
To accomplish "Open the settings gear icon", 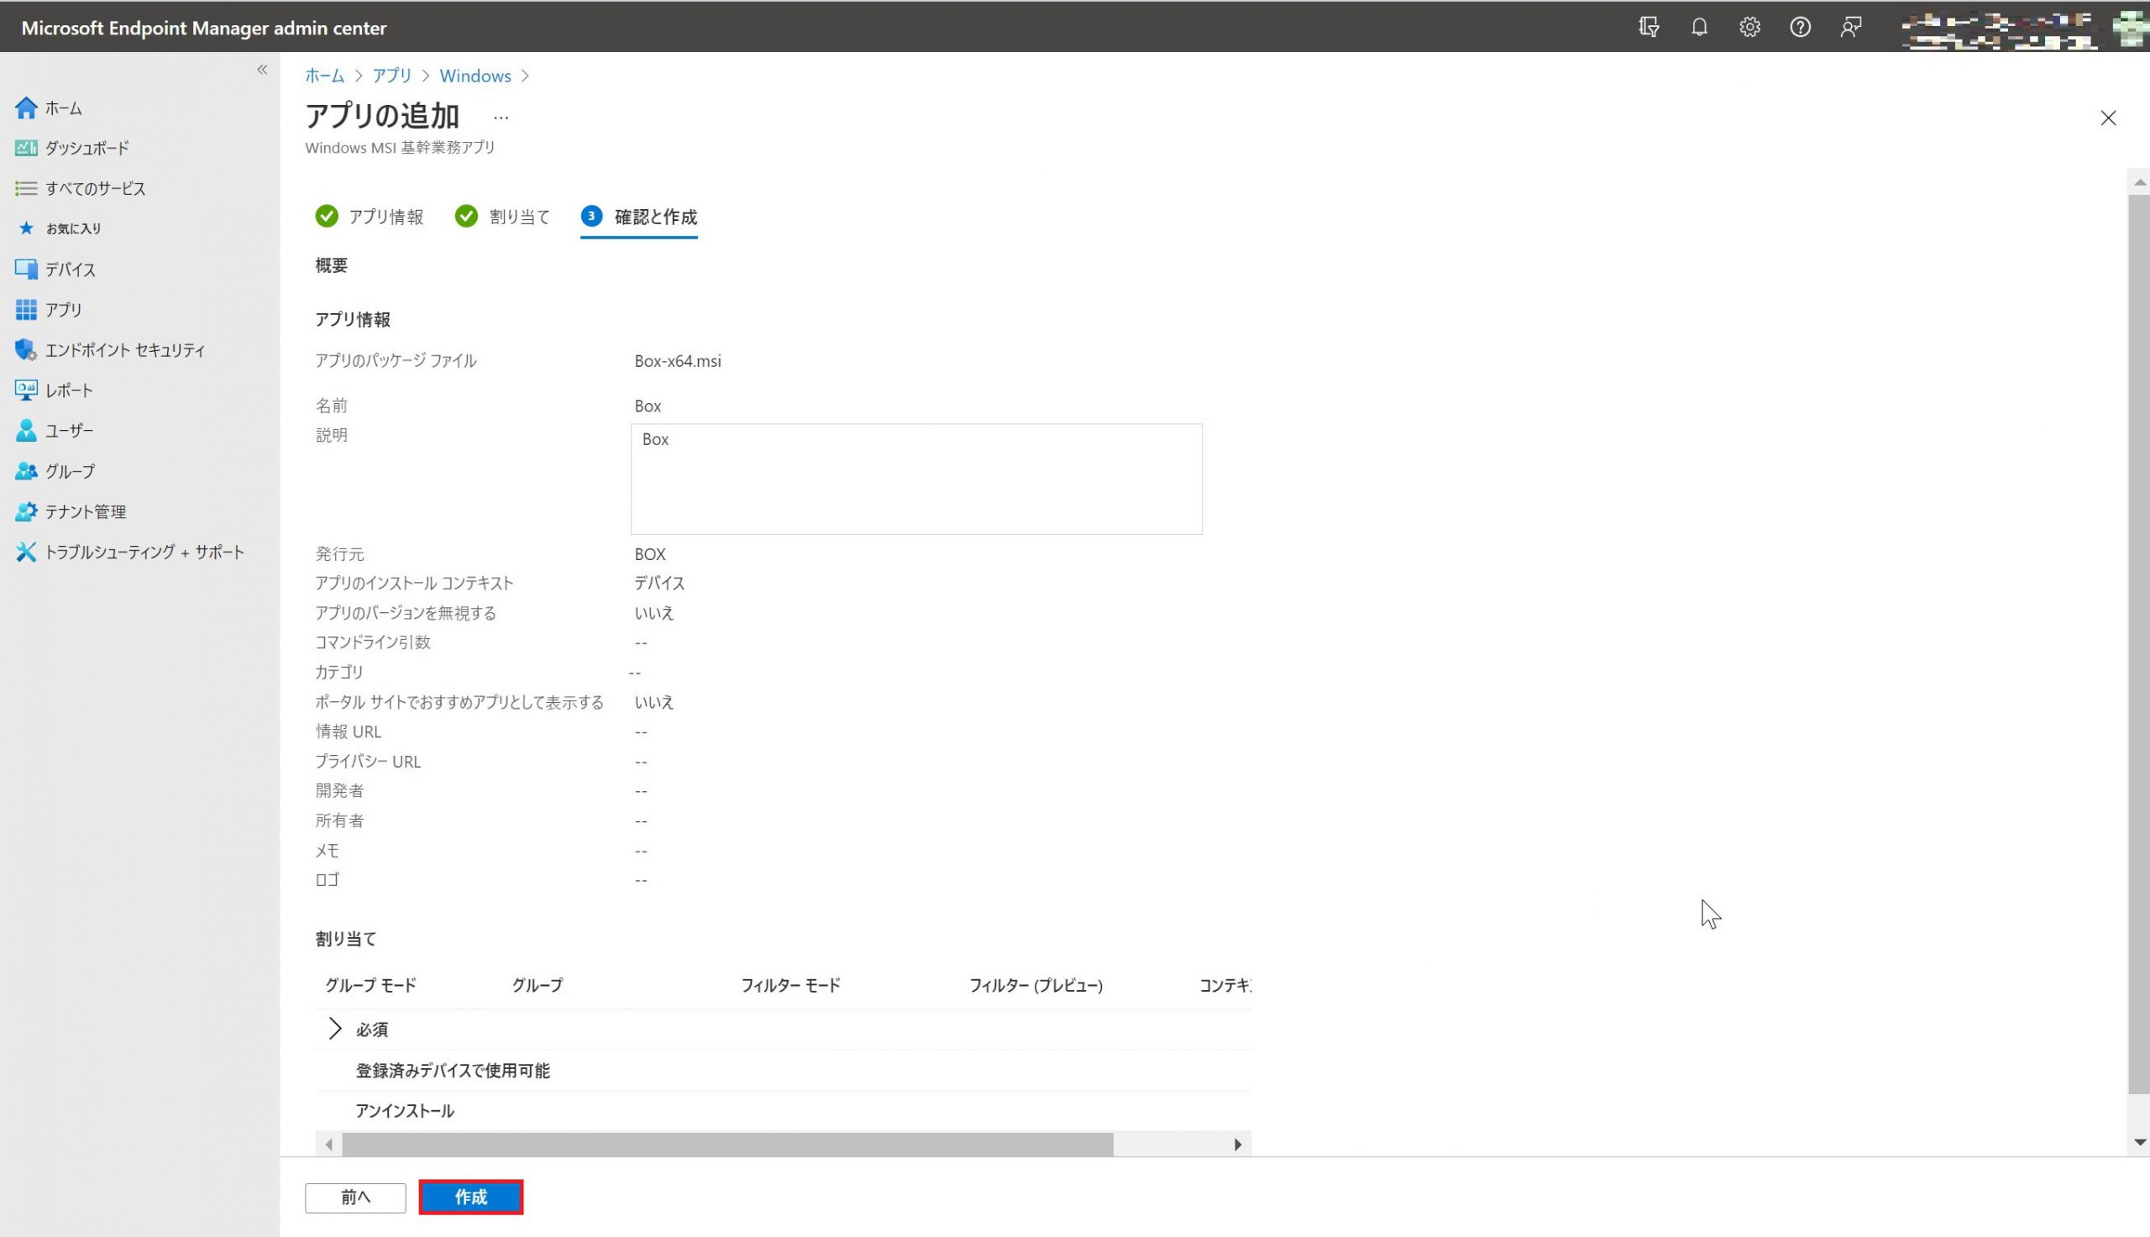I will click(1749, 27).
